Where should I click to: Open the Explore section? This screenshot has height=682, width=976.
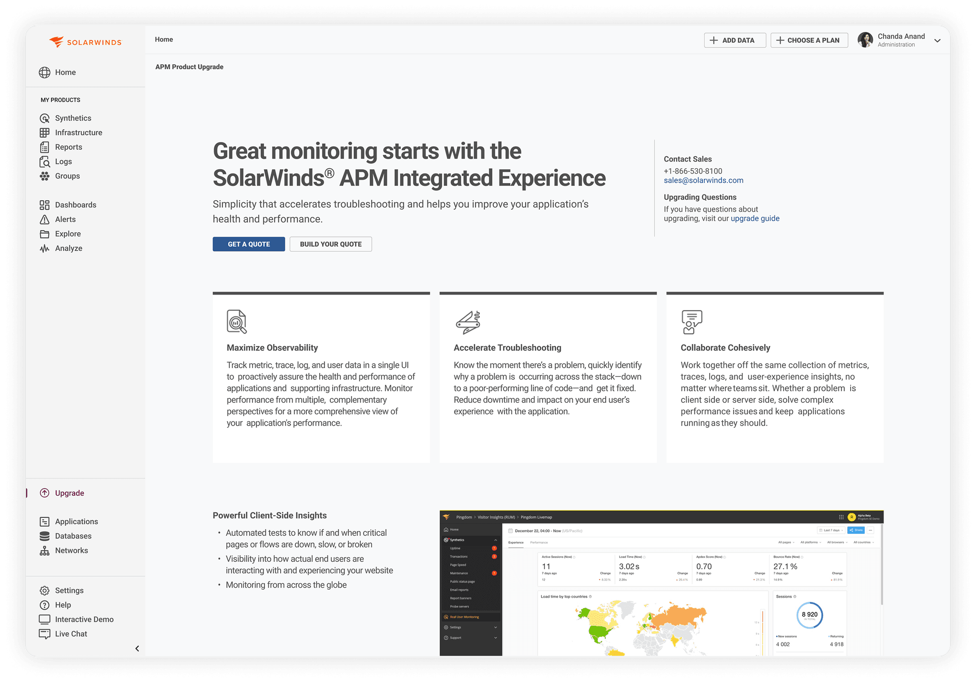pyautogui.click(x=67, y=234)
